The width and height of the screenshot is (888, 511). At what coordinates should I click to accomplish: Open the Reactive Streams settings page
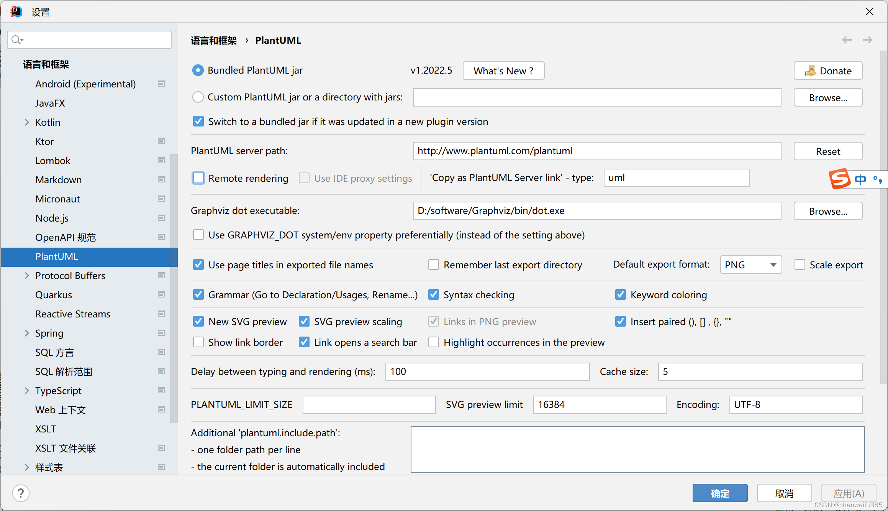click(x=73, y=314)
